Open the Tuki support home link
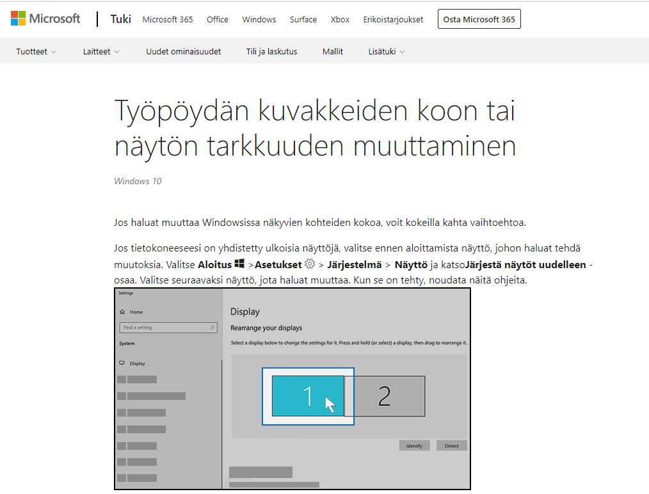The image size is (649, 494). [x=120, y=19]
